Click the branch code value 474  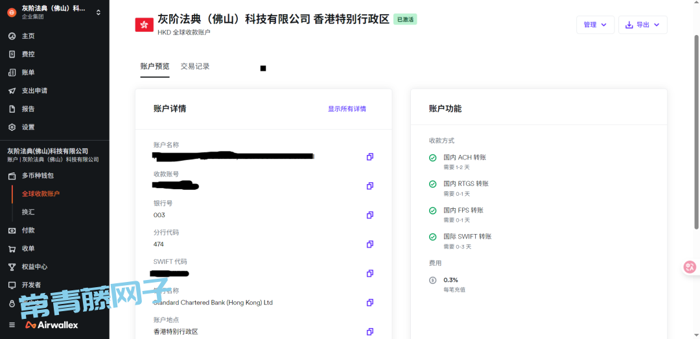point(159,244)
